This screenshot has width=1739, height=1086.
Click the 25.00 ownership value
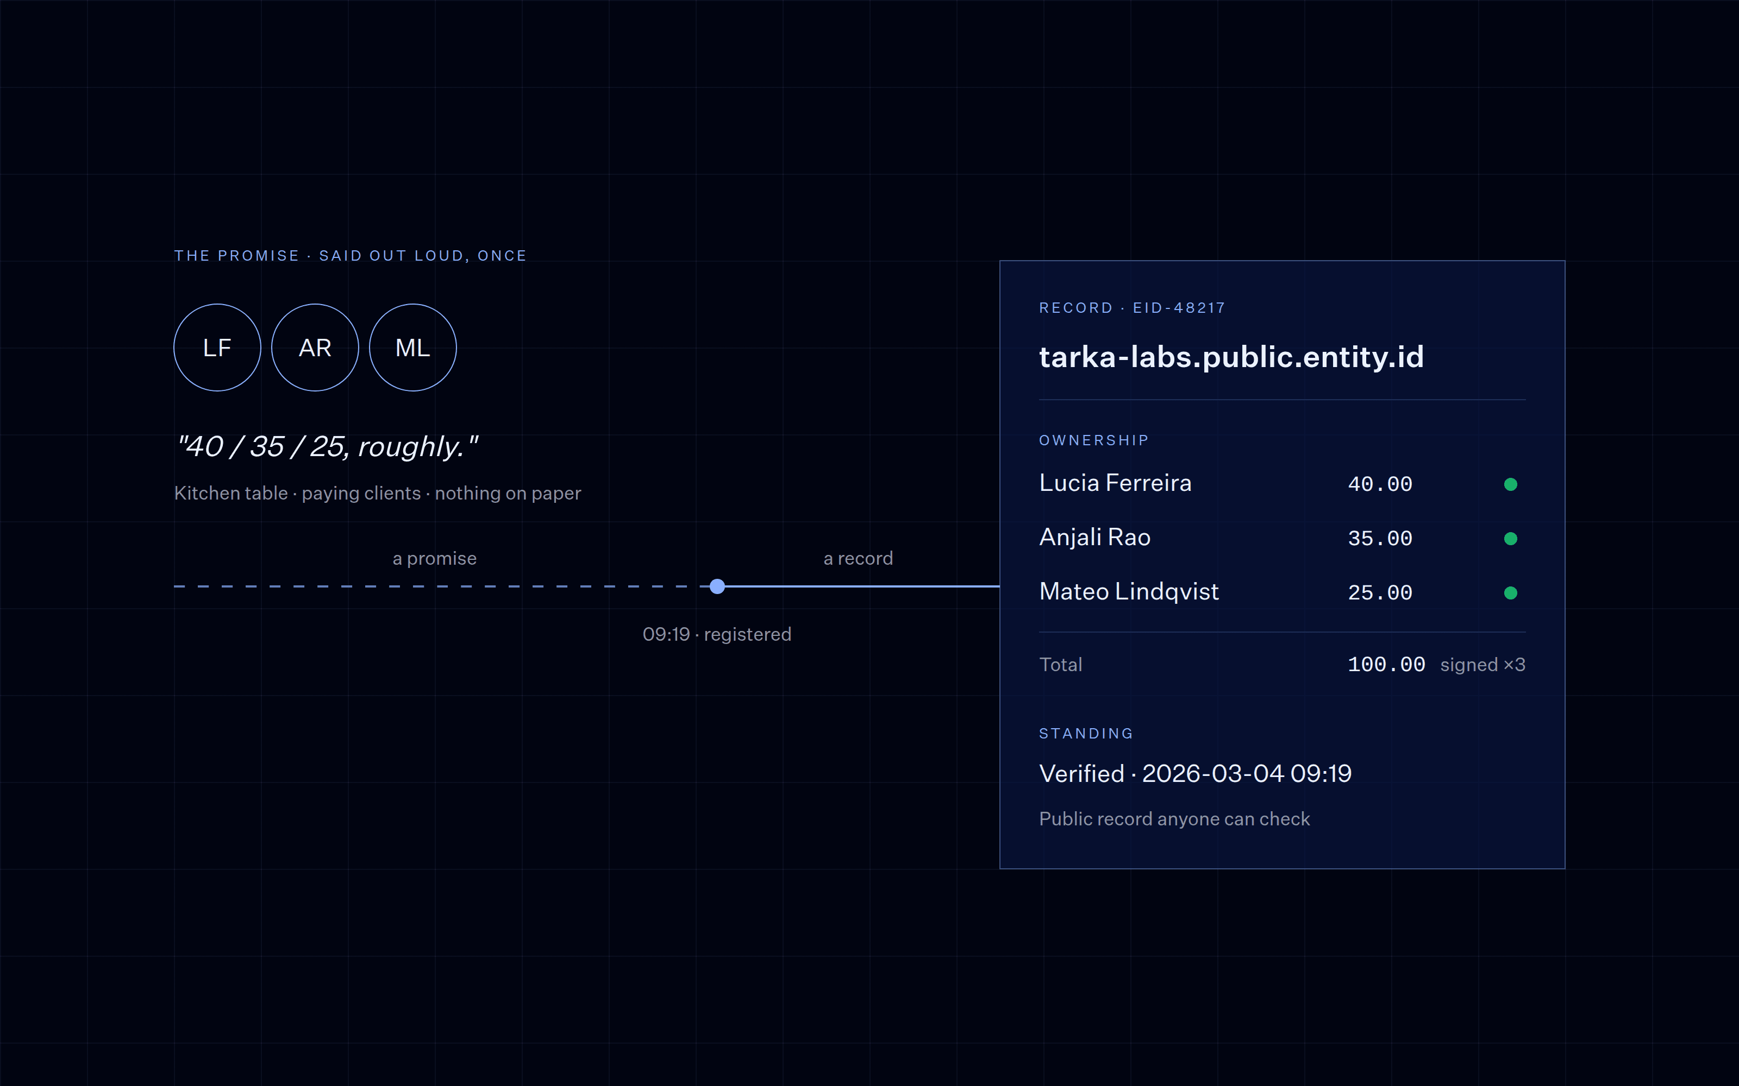[1380, 592]
